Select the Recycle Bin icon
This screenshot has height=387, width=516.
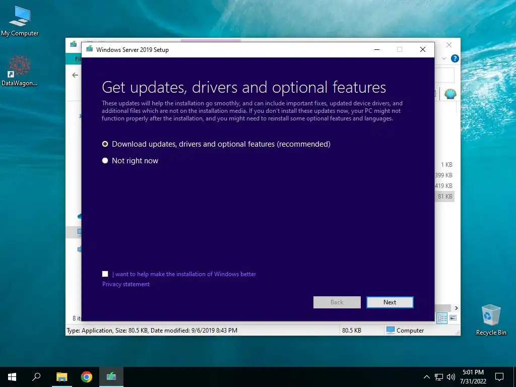tap(491, 320)
